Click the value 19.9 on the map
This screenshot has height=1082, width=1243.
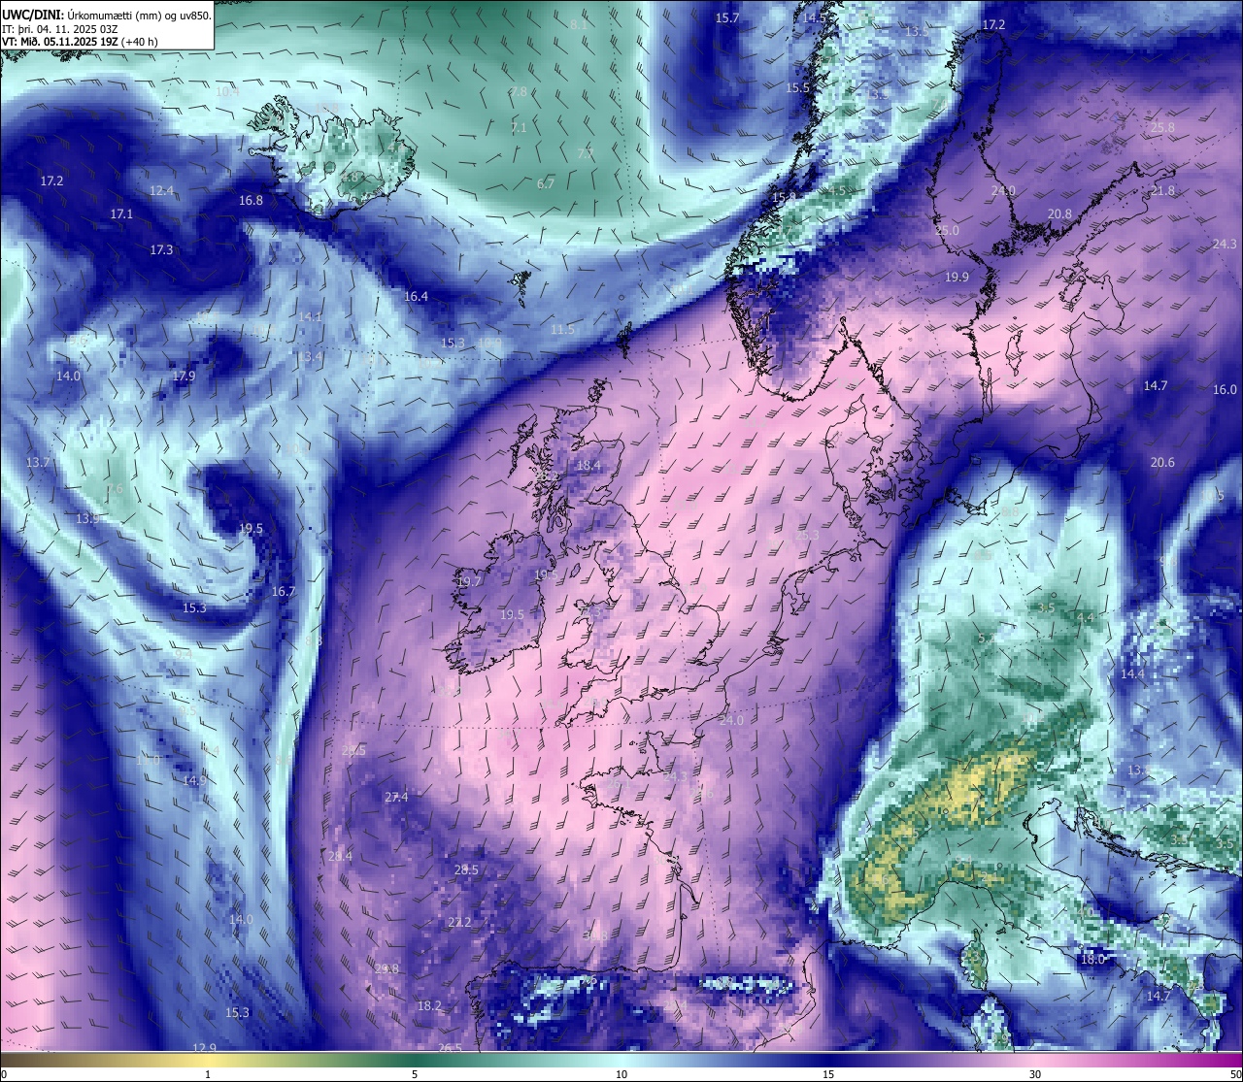(x=957, y=277)
